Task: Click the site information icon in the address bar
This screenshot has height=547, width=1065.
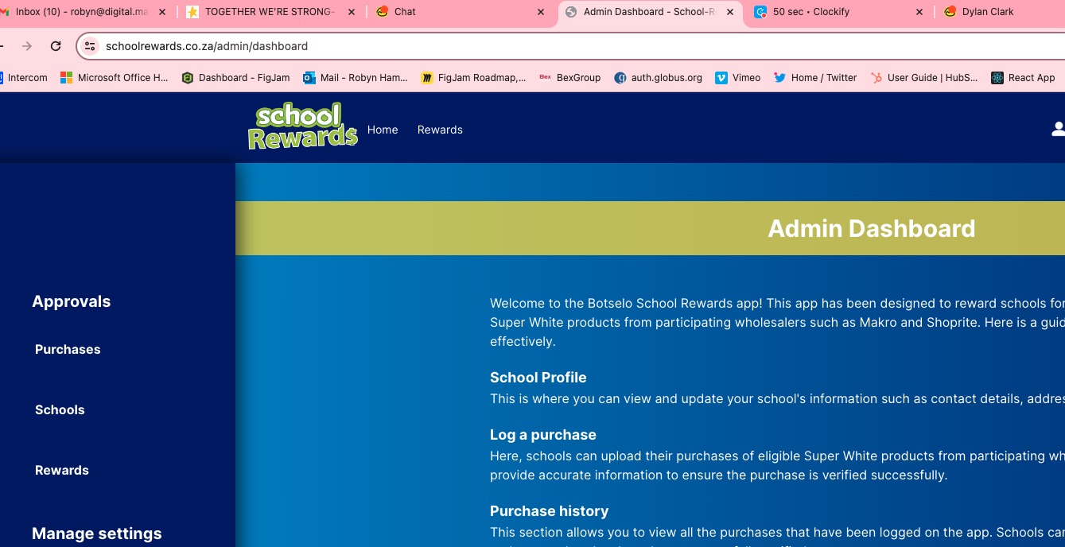Action: click(x=90, y=46)
